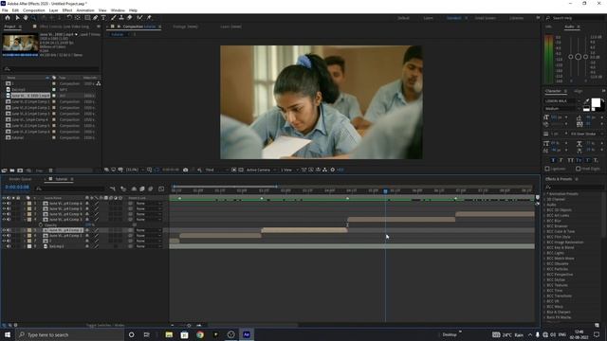Open the Animation menu

[x=85, y=10]
